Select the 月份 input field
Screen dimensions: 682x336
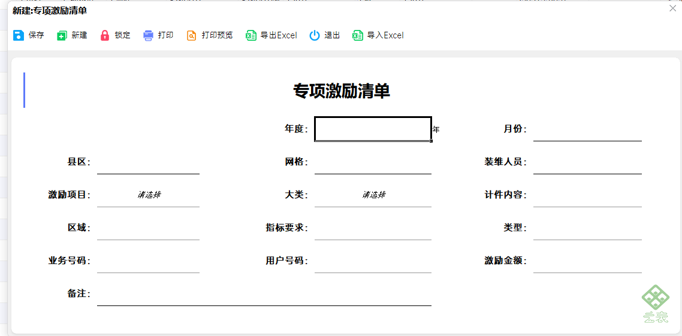[588, 129]
